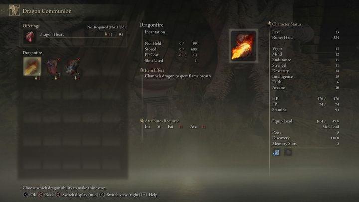
Task: Click the X OK button prompt
Action: click(30, 195)
